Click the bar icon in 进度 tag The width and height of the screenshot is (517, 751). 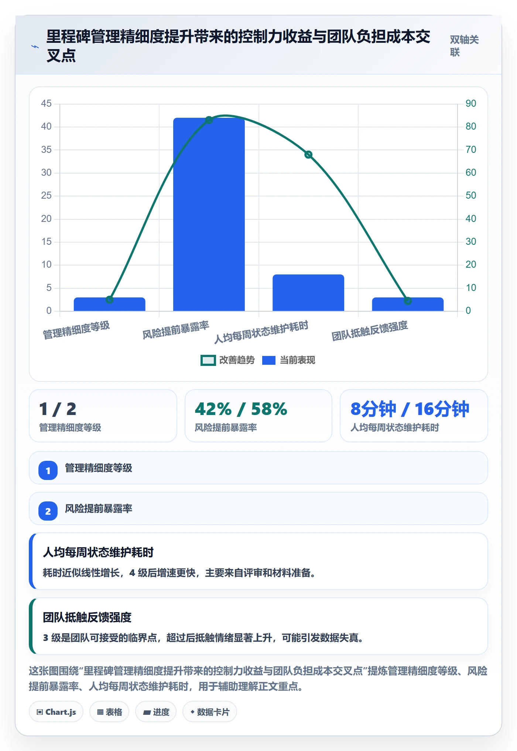[147, 713]
